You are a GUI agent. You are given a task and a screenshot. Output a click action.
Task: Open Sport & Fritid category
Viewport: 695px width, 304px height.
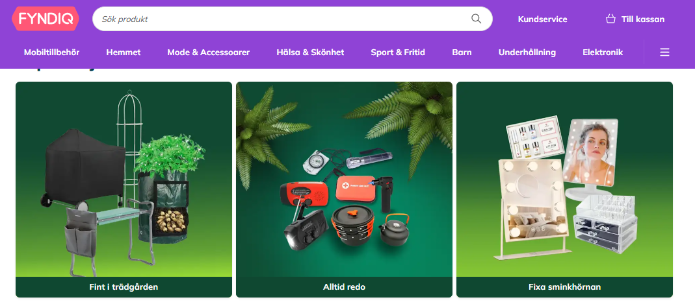pos(398,53)
